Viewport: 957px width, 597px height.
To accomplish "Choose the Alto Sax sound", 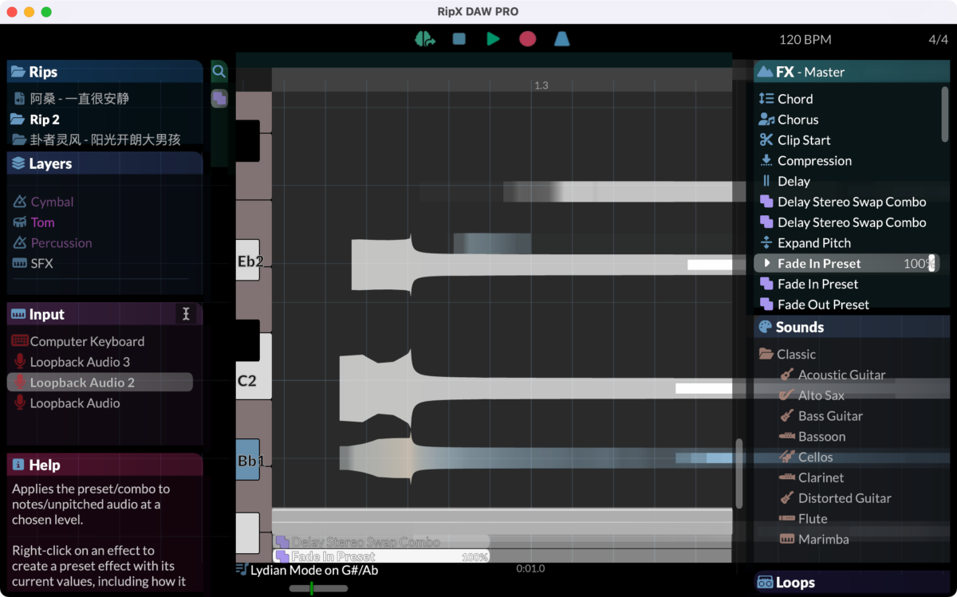I will click(x=811, y=395).
